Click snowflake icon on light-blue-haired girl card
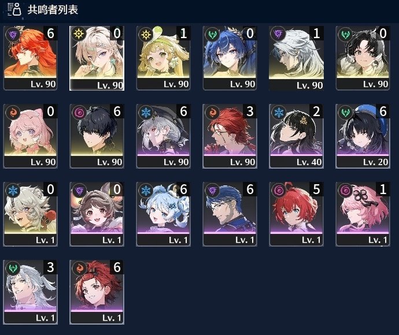The height and width of the screenshot is (335, 399). point(146,191)
